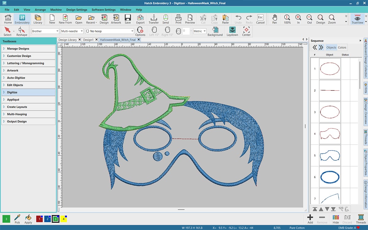This screenshot has height=230, width=368.
Task: Click the TrueView toggle icon
Action: pyautogui.click(x=357, y=19)
